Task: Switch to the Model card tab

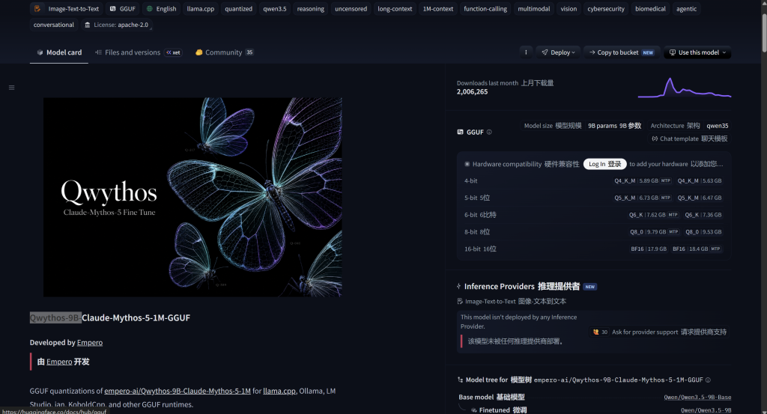Action: (x=59, y=52)
